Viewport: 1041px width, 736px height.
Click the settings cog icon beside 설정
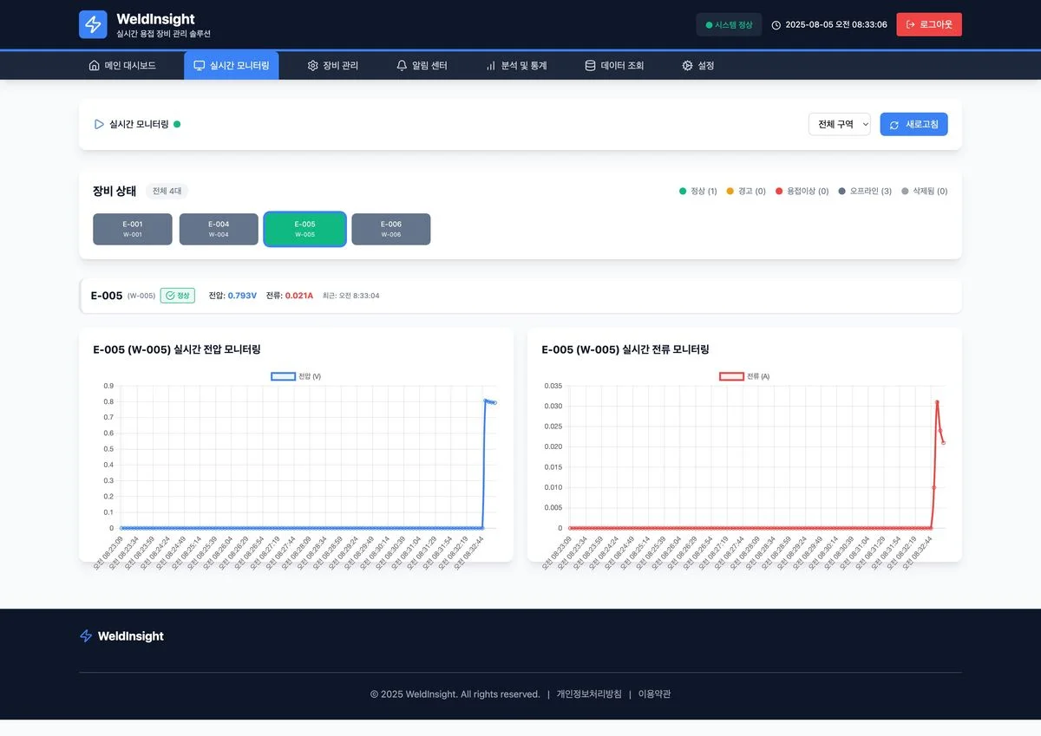coord(687,66)
